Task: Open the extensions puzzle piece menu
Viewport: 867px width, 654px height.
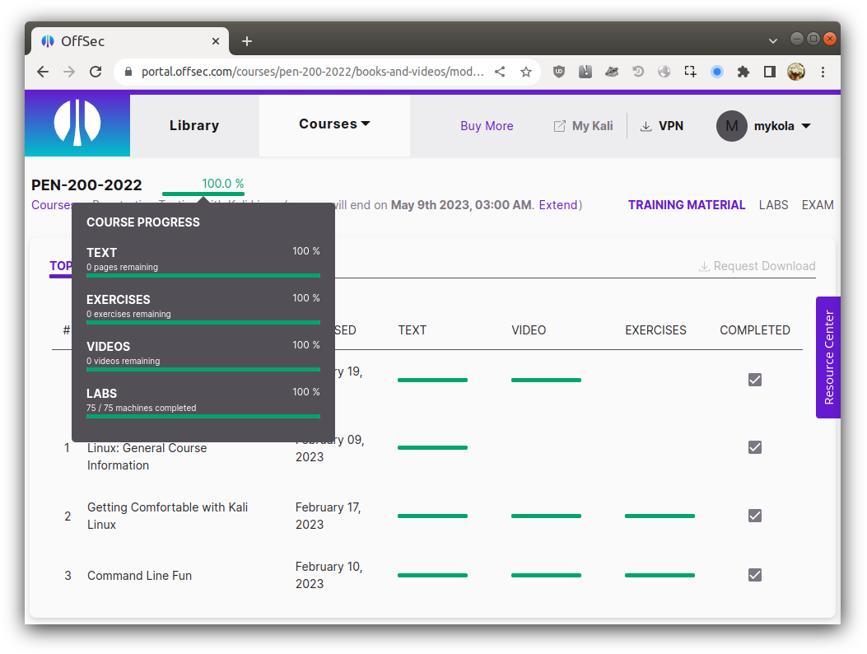Action: [743, 72]
